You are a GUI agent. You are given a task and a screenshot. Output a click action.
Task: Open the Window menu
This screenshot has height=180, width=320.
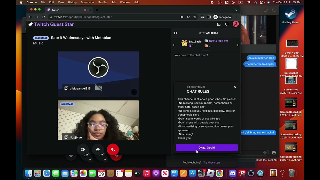click(125, 2)
